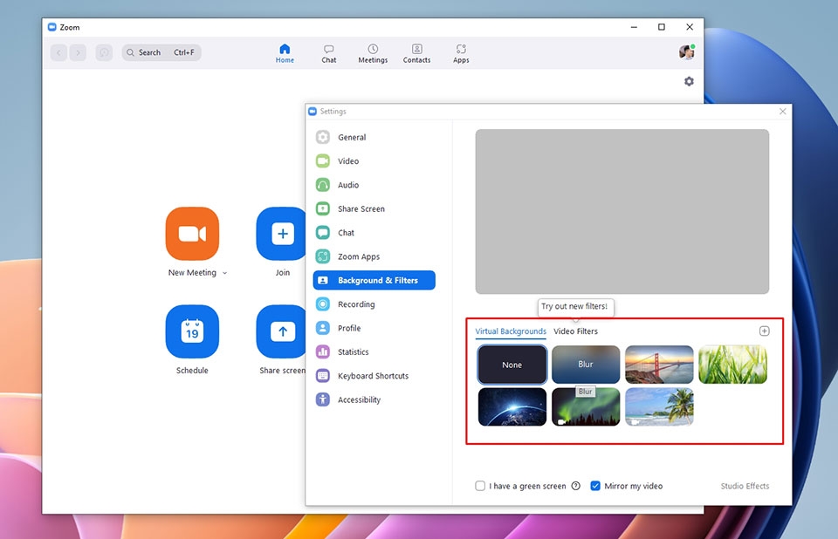
Task: Go forward with the right arrow button
Action: click(x=78, y=52)
